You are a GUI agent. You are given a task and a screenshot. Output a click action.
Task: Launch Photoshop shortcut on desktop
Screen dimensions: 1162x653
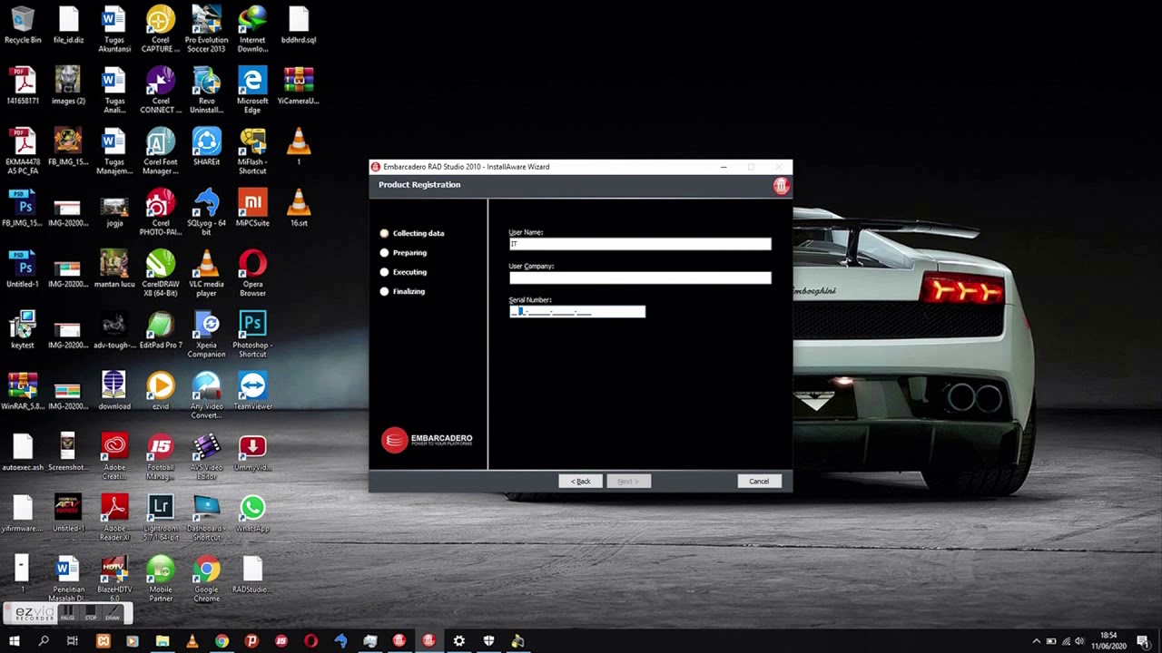pyautogui.click(x=252, y=334)
